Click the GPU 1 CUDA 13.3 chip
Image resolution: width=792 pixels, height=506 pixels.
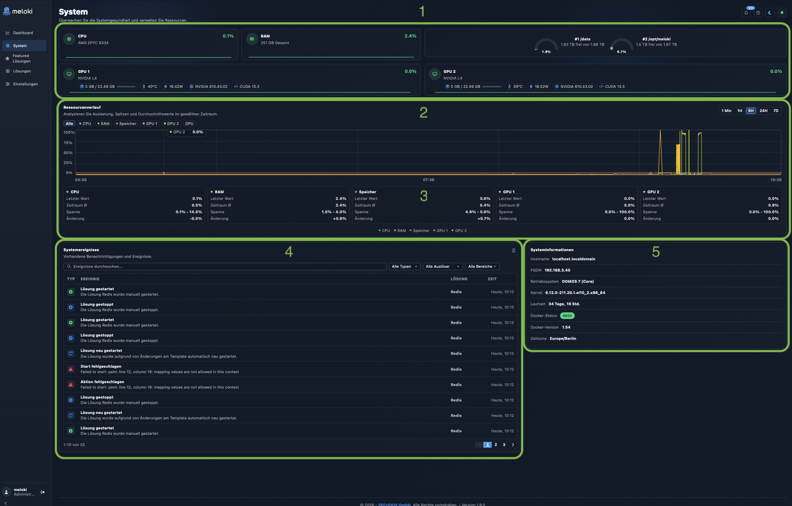pyautogui.click(x=246, y=87)
